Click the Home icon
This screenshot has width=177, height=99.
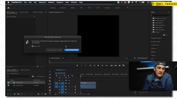pos(9,8)
